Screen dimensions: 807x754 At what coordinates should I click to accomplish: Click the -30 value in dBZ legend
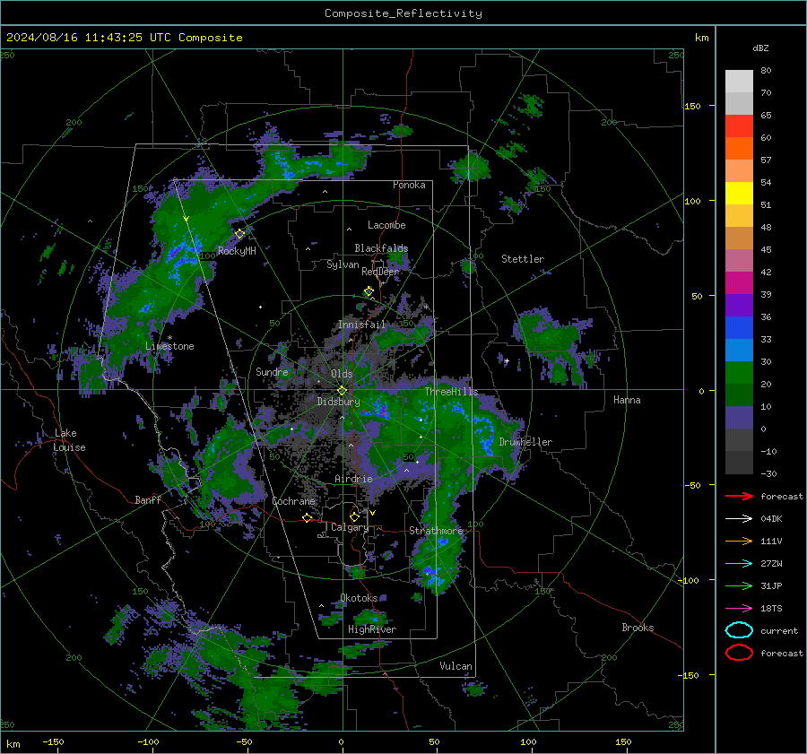coord(769,473)
